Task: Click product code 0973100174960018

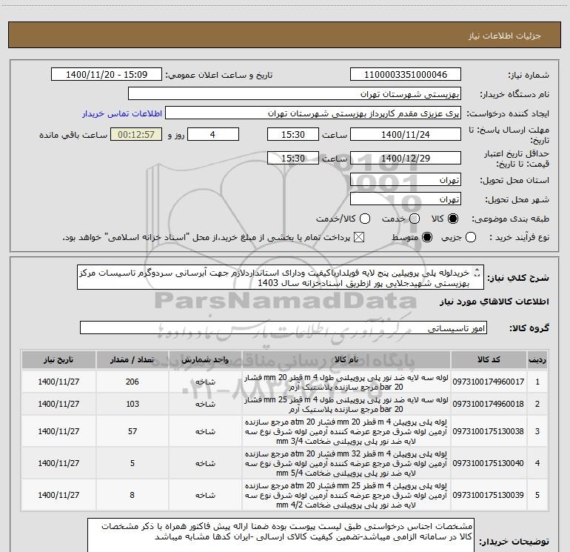Action: point(489,404)
